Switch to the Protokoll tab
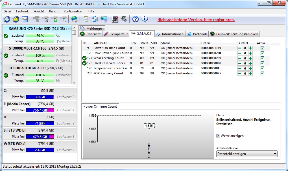The width and height of the screenshot is (288, 171). coord(197,34)
